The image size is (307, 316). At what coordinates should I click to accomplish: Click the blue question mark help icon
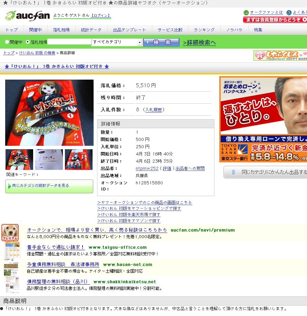click(x=289, y=13)
